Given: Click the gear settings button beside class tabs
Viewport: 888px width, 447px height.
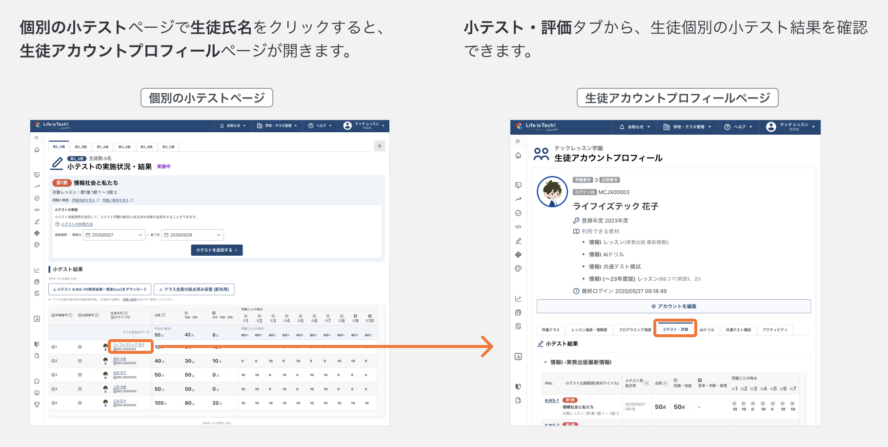Looking at the screenshot, I should tap(380, 146).
